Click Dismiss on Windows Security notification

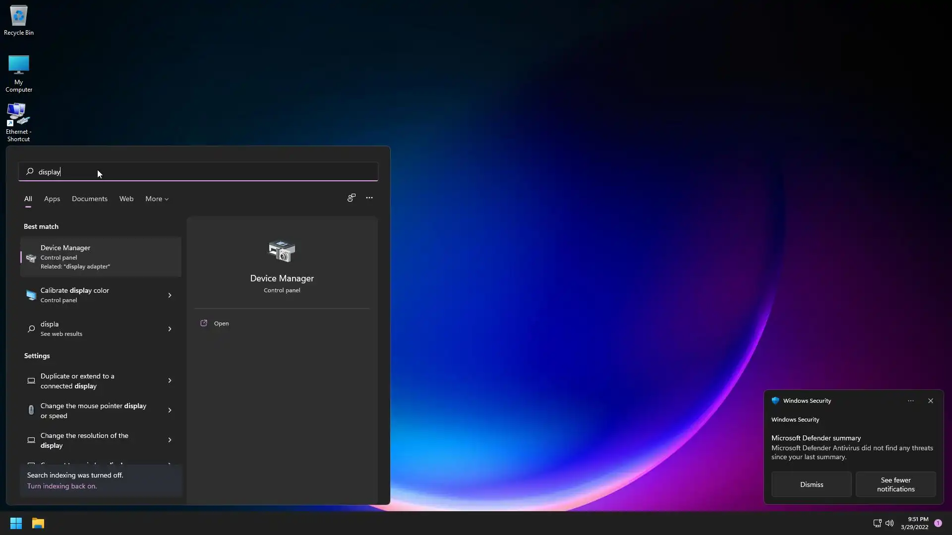pyautogui.click(x=811, y=484)
